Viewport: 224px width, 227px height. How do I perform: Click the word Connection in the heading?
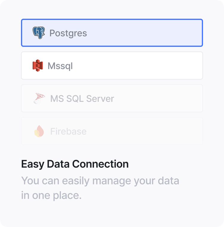(x=100, y=164)
